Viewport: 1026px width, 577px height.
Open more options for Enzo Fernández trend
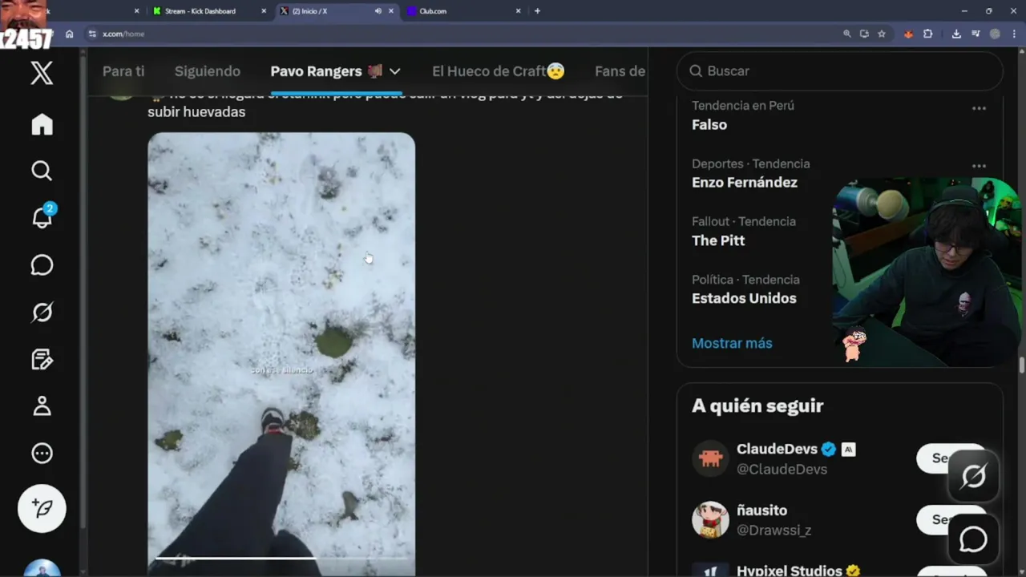(979, 166)
